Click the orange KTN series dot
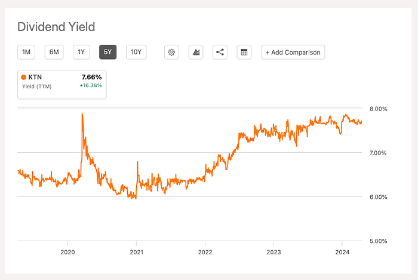 pyautogui.click(x=23, y=77)
